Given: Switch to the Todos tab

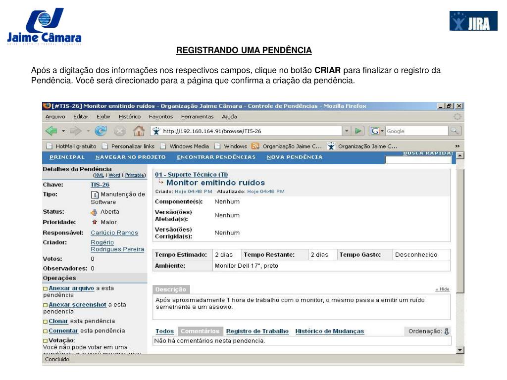Looking at the screenshot, I should pyautogui.click(x=164, y=331).
